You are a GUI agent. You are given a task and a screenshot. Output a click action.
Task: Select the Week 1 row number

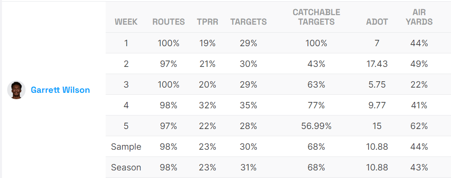126,43
